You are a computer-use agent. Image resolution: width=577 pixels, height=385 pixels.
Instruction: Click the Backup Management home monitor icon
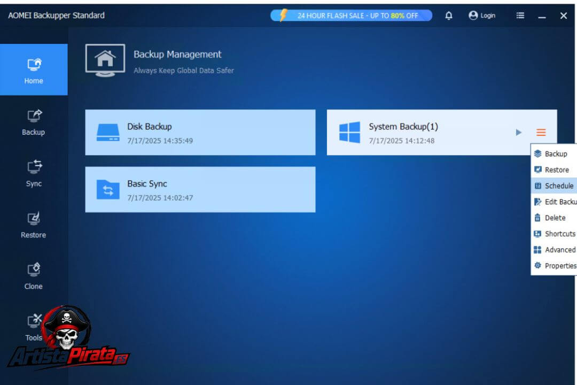pos(105,60)
